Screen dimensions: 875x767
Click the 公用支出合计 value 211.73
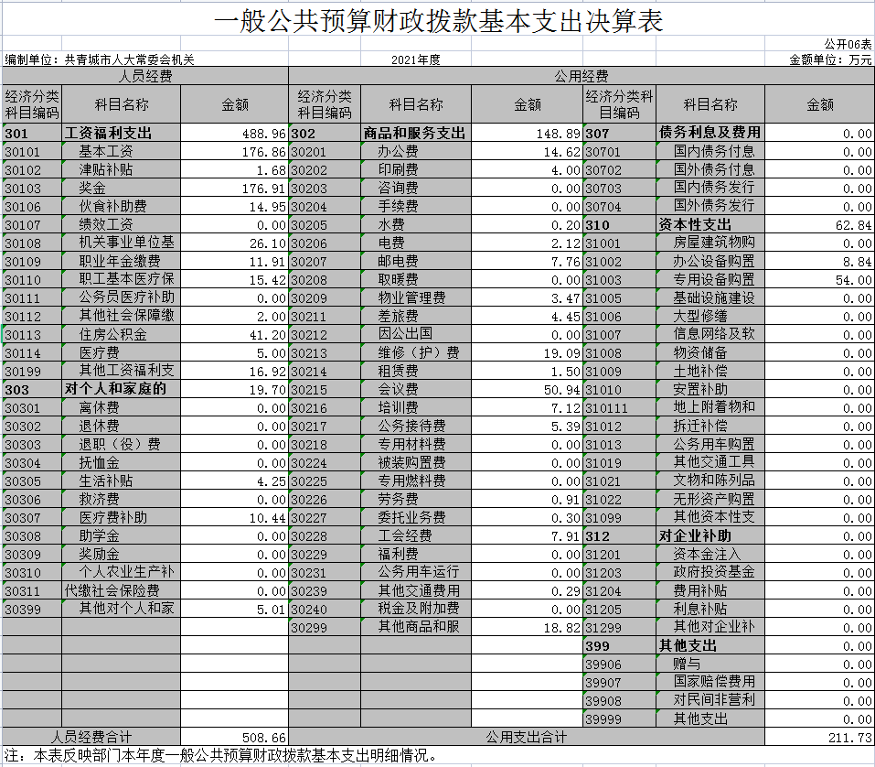coord(818,737)
